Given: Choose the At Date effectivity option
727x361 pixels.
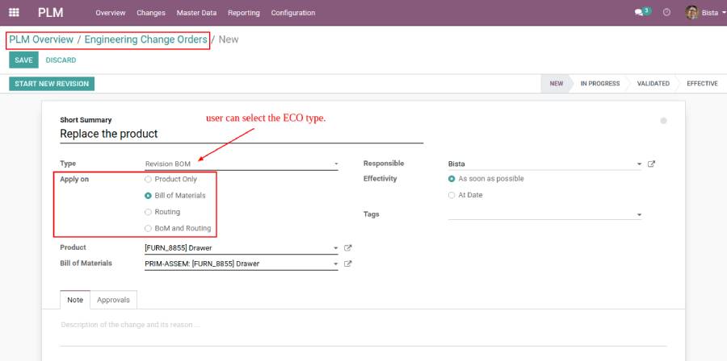Looking at the screenshot, I should 452,195.
